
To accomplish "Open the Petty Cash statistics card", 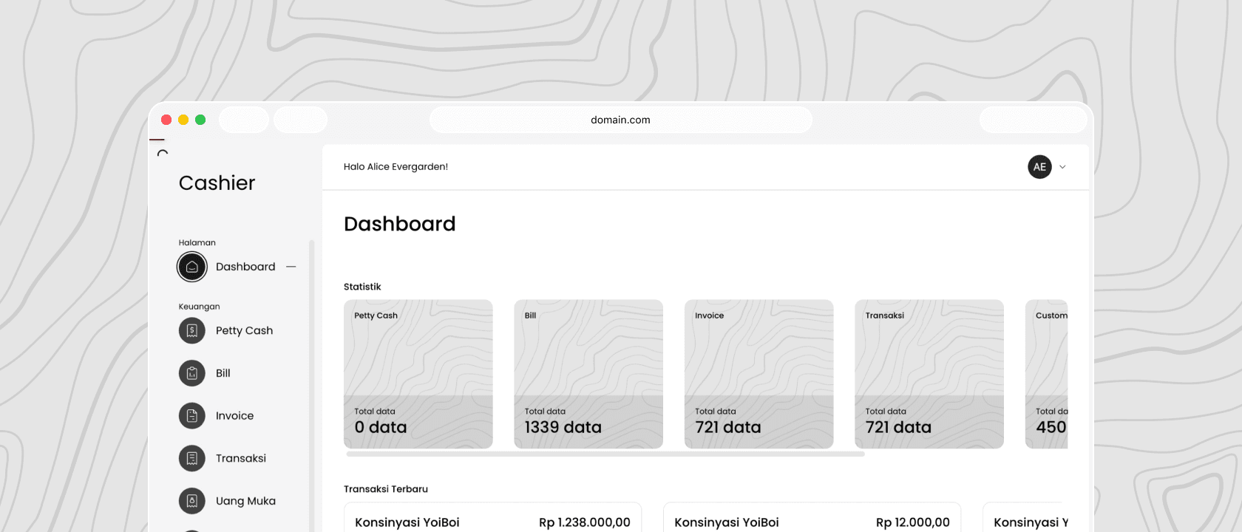I will click(418, 374).
